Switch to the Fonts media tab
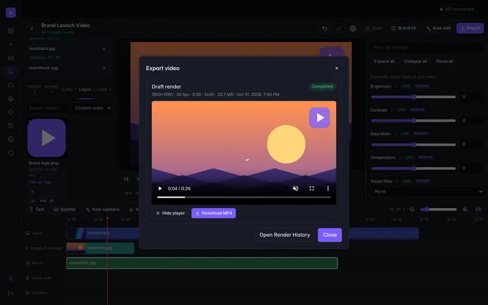The height and width of the screenshot is (305, 488). pos(104,89)
